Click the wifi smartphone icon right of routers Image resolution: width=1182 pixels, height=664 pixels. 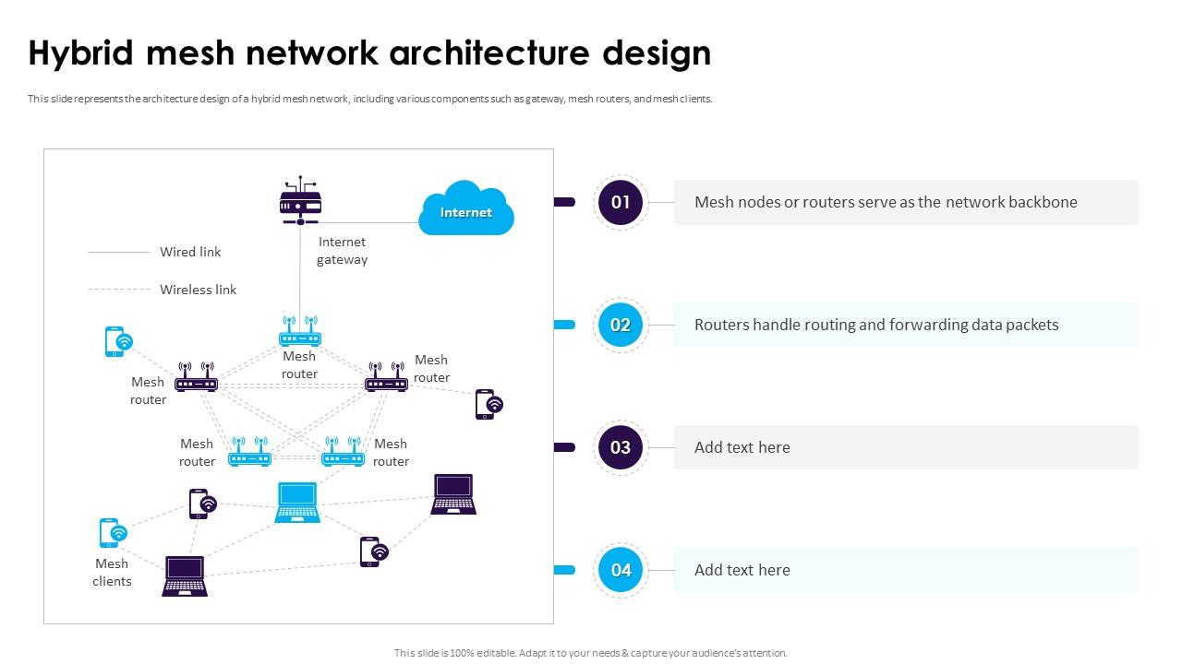(488, 403)
